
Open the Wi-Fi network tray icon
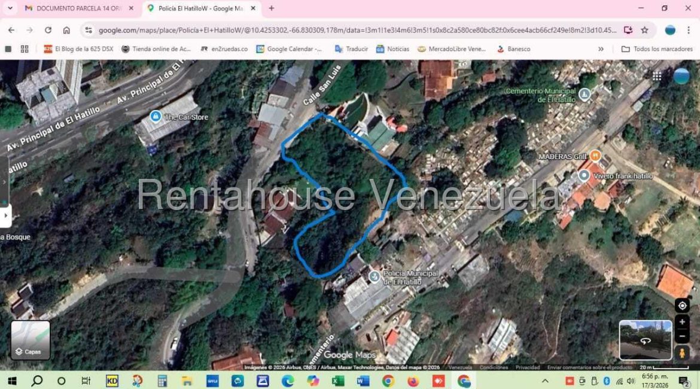pos(619,381)
